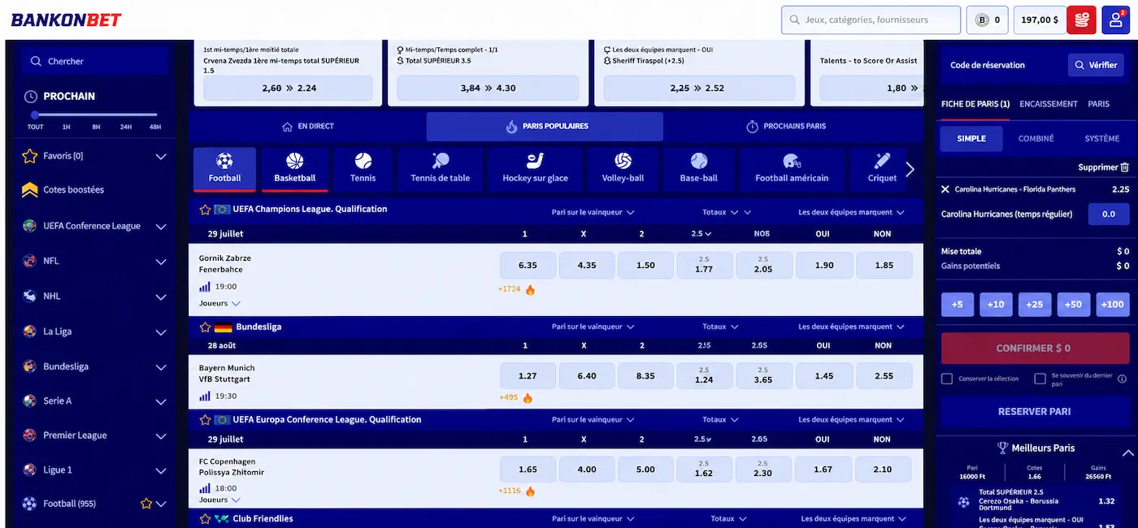Open the bonus B balance badge
The width and height of the screenshot is (1138, 528).
tap(987, 19)
